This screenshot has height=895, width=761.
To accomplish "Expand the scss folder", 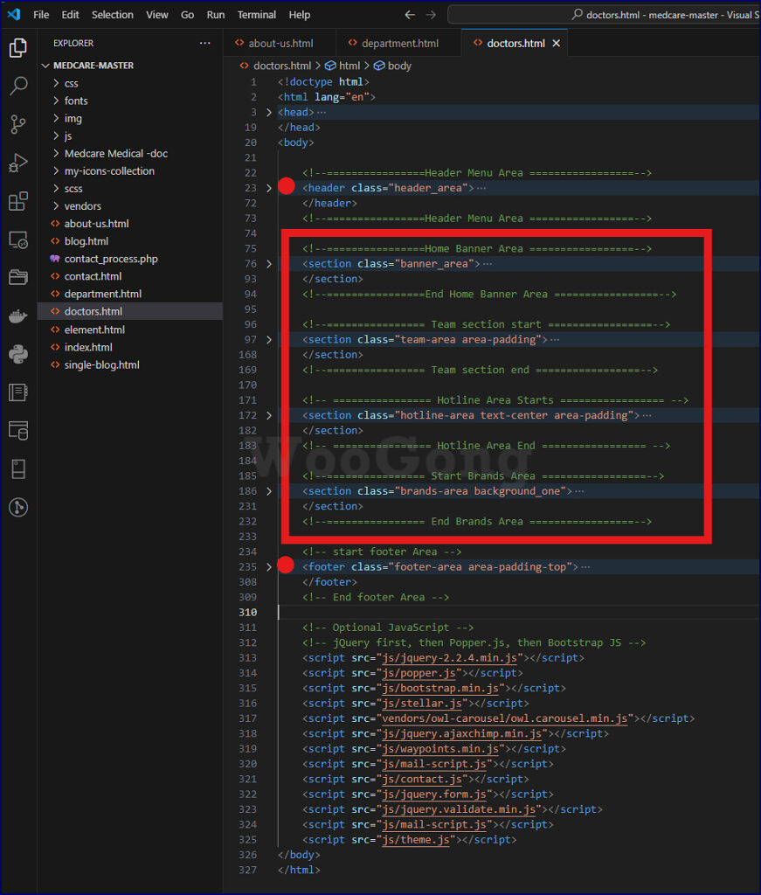I will 56,189.
